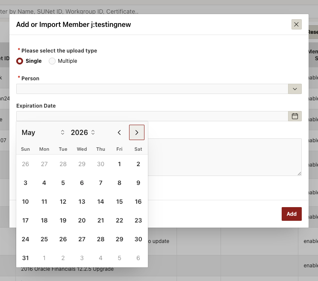Select May 1 in the calendar
The image size is (318, 281).
(119, 164)
